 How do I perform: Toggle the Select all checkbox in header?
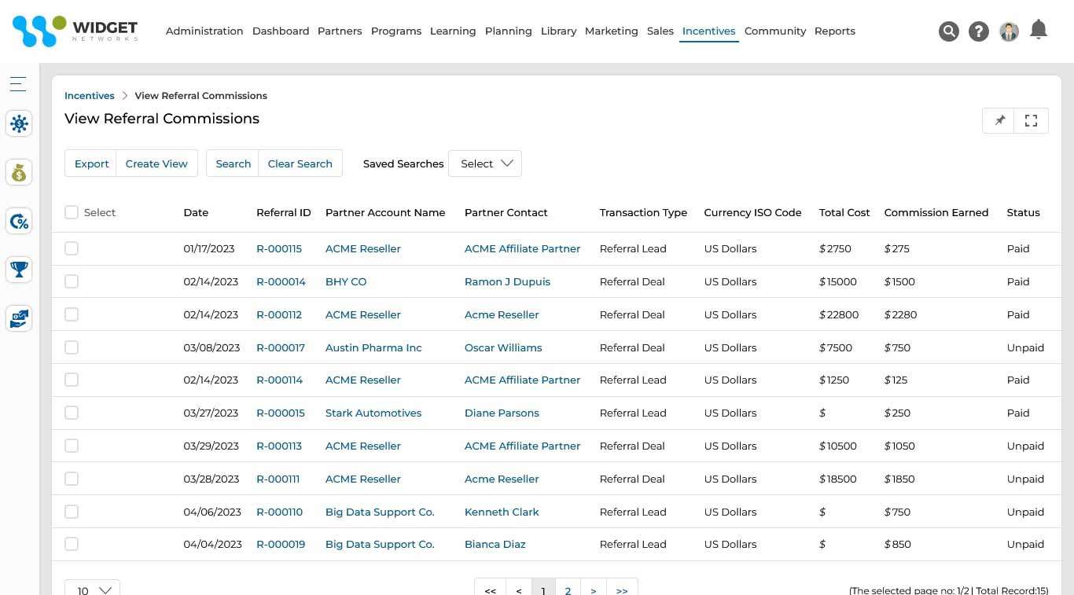click(x=72, y=211)
